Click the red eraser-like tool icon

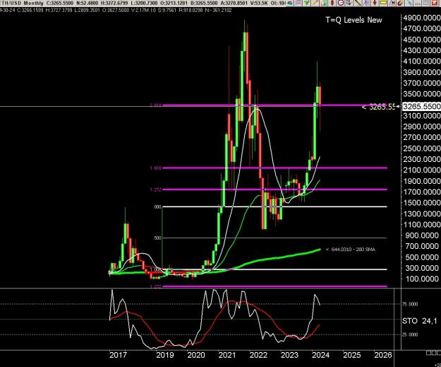tap(400, 3)
